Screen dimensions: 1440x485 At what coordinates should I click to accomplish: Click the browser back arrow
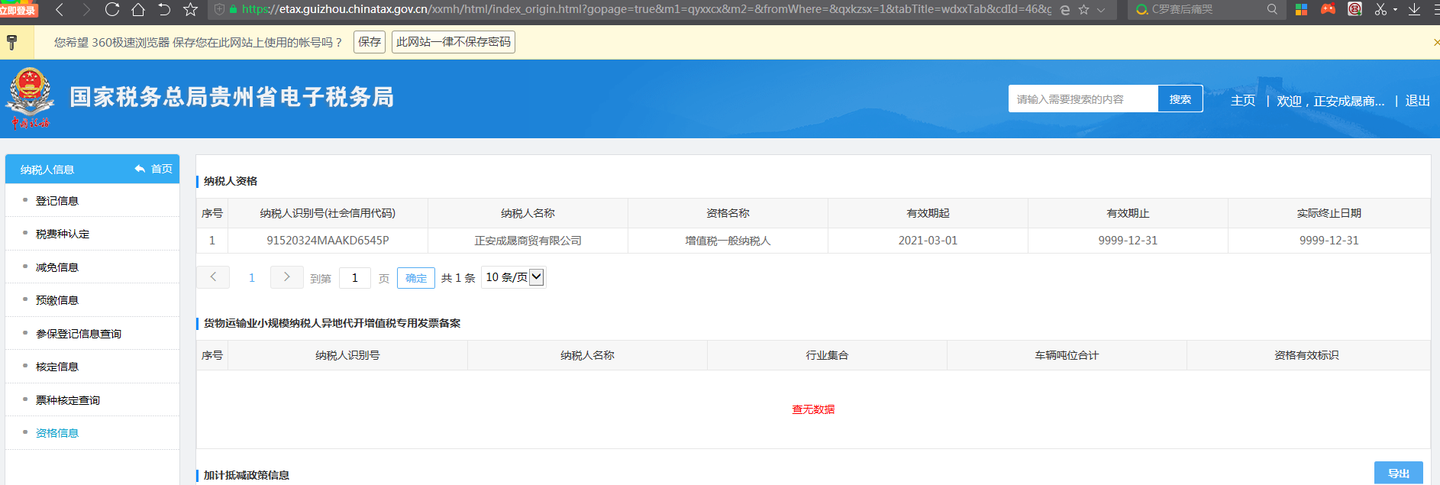pos(60,10)
